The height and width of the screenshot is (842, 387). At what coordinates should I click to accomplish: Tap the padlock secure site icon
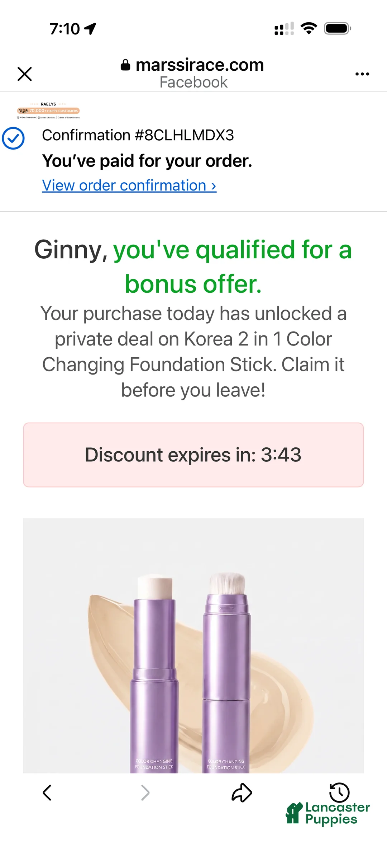(x=125, y=65)
